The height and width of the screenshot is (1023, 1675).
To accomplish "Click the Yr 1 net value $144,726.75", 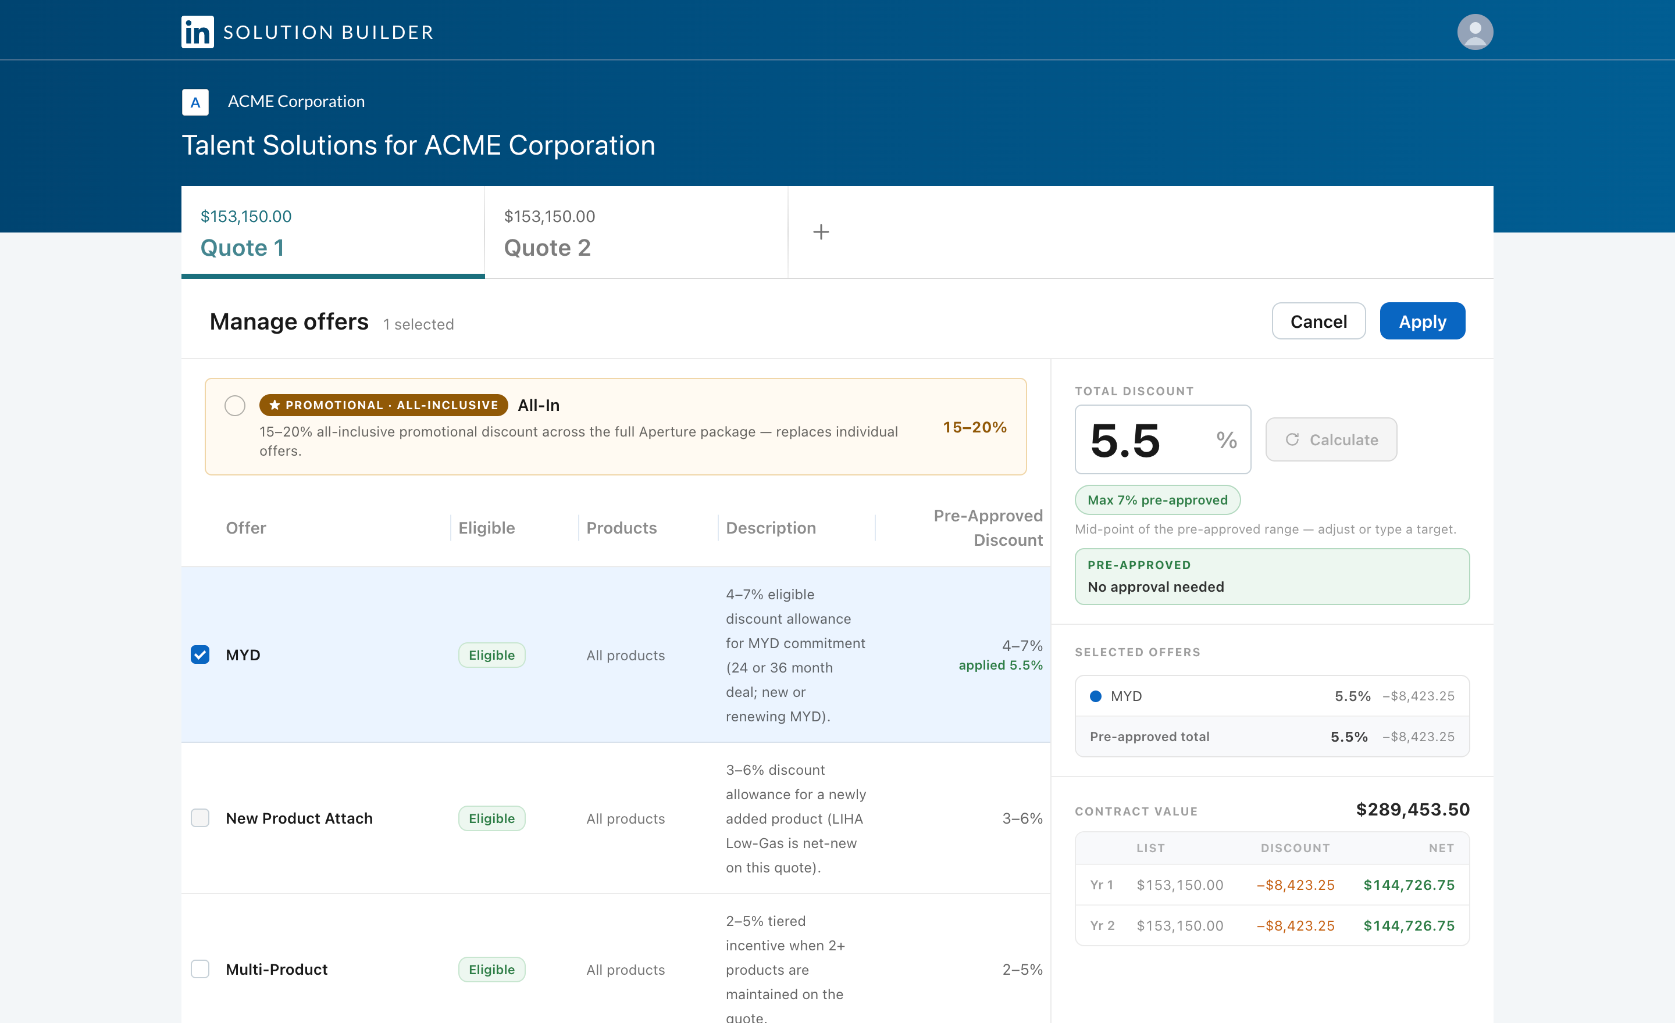I will (1409, 885).
